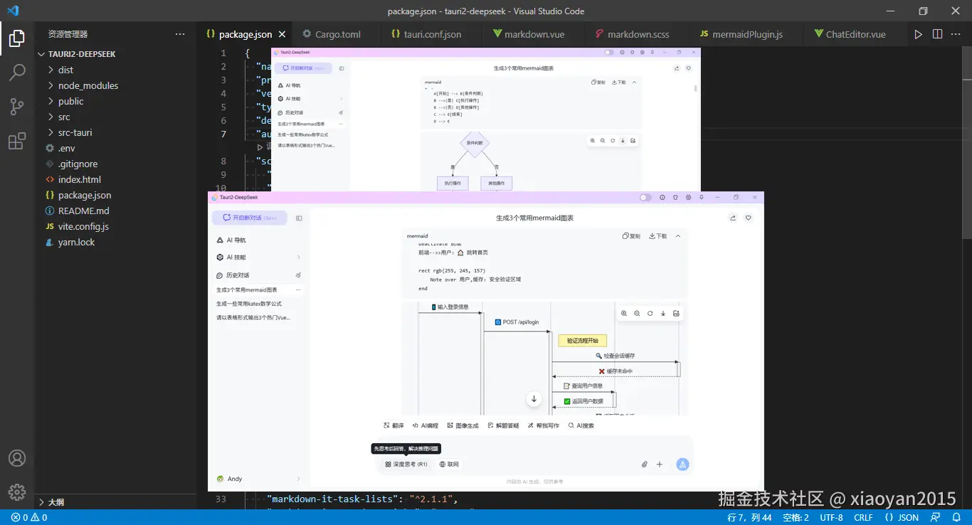
Task: Toggle the 联网 web search option
Action: tap(449, 465)
